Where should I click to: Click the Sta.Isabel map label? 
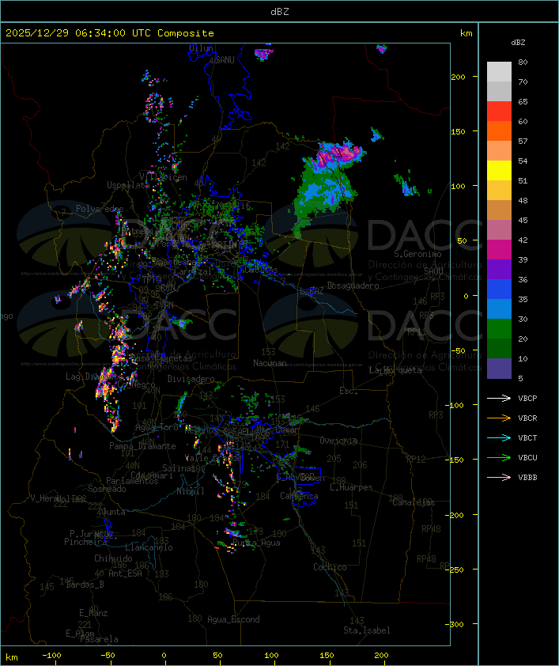click(x=367, y=630)
